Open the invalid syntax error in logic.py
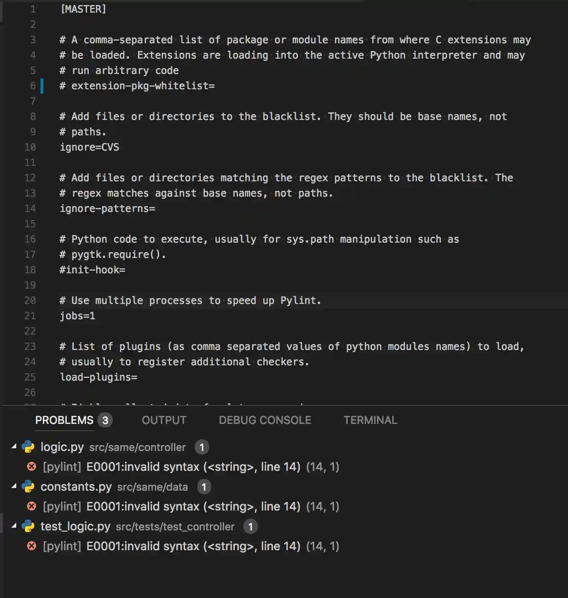 [193, 467]
